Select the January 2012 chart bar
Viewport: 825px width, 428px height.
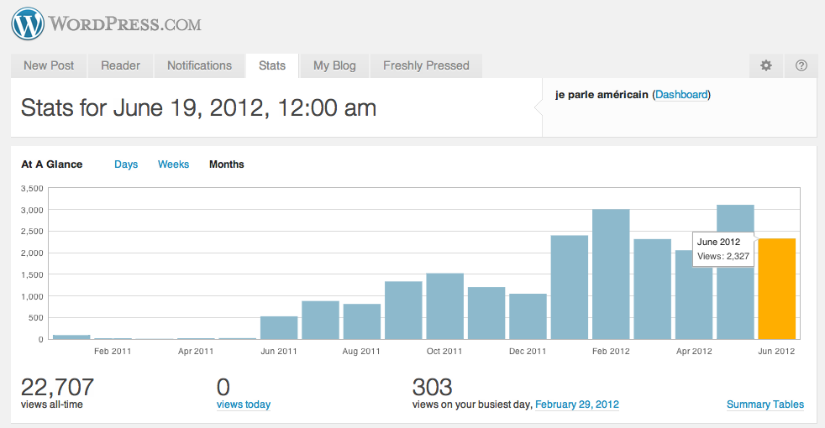click(570, 287)
